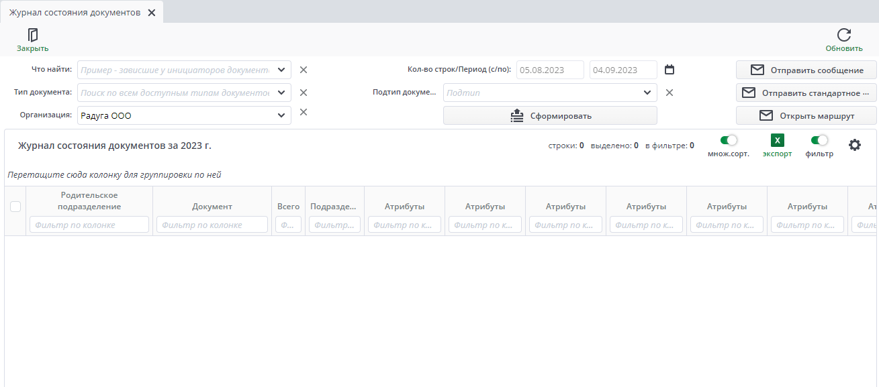Viewport: 879px width, 387px height.
Task: Open the Открыть маршрут button
Action: pos(806,115)
